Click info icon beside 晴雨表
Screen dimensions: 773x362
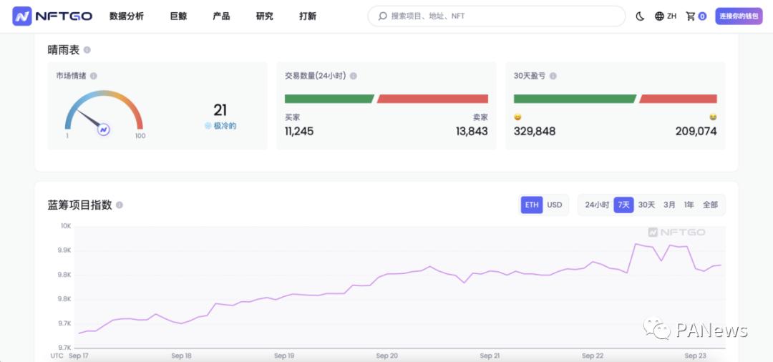87,50
